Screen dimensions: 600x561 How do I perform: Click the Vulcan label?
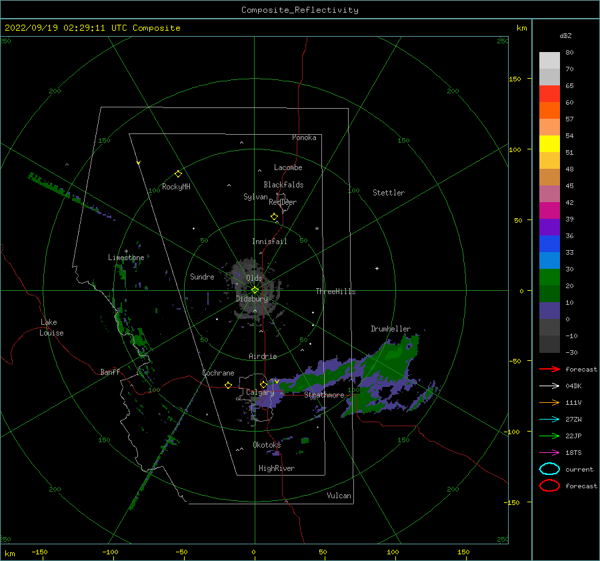click(x=339, y=496)
